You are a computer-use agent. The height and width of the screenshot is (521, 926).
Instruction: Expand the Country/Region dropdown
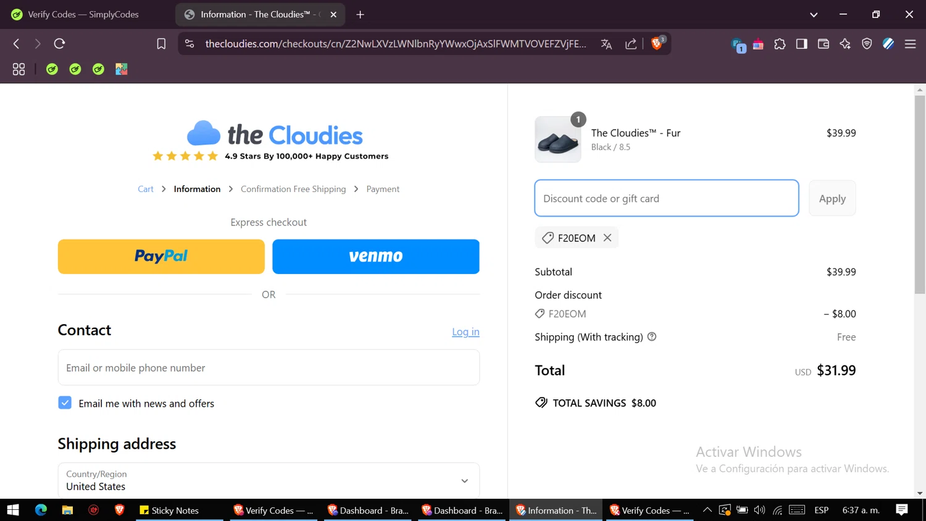[x=269, y=480]
